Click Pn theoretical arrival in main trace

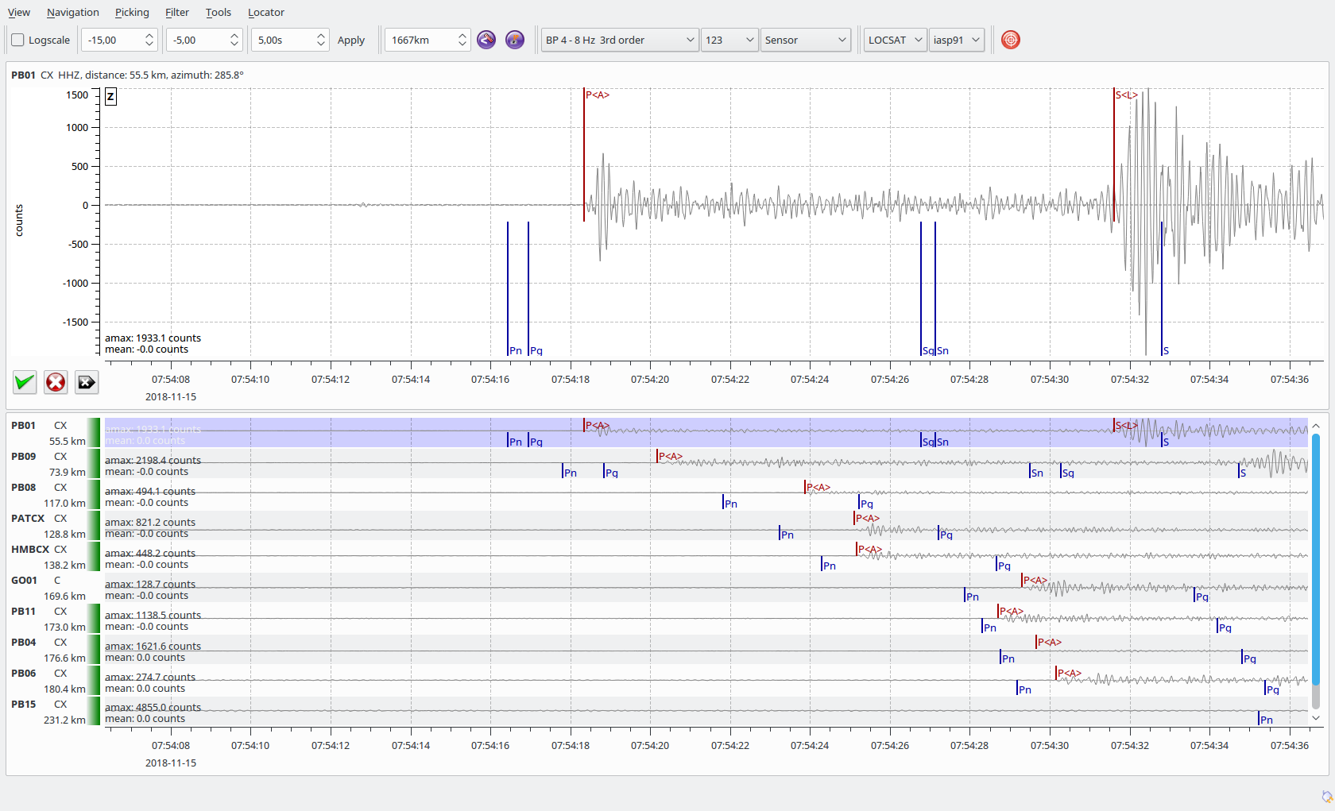[x=515, y=350]
